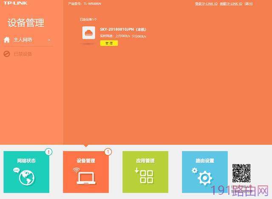The width and height of the screenshot is (272, 199).
Task: Click the yellow 管理 button
Action: tap(109, 43)
